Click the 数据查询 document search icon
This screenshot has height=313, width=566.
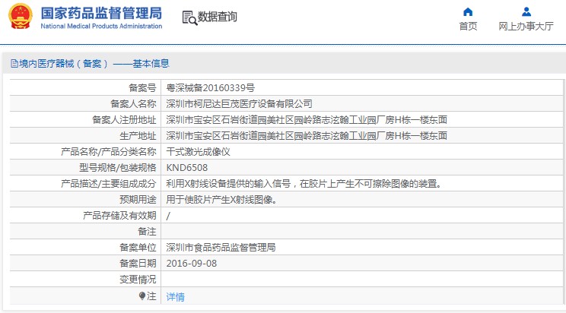click(x=189, y=17)
